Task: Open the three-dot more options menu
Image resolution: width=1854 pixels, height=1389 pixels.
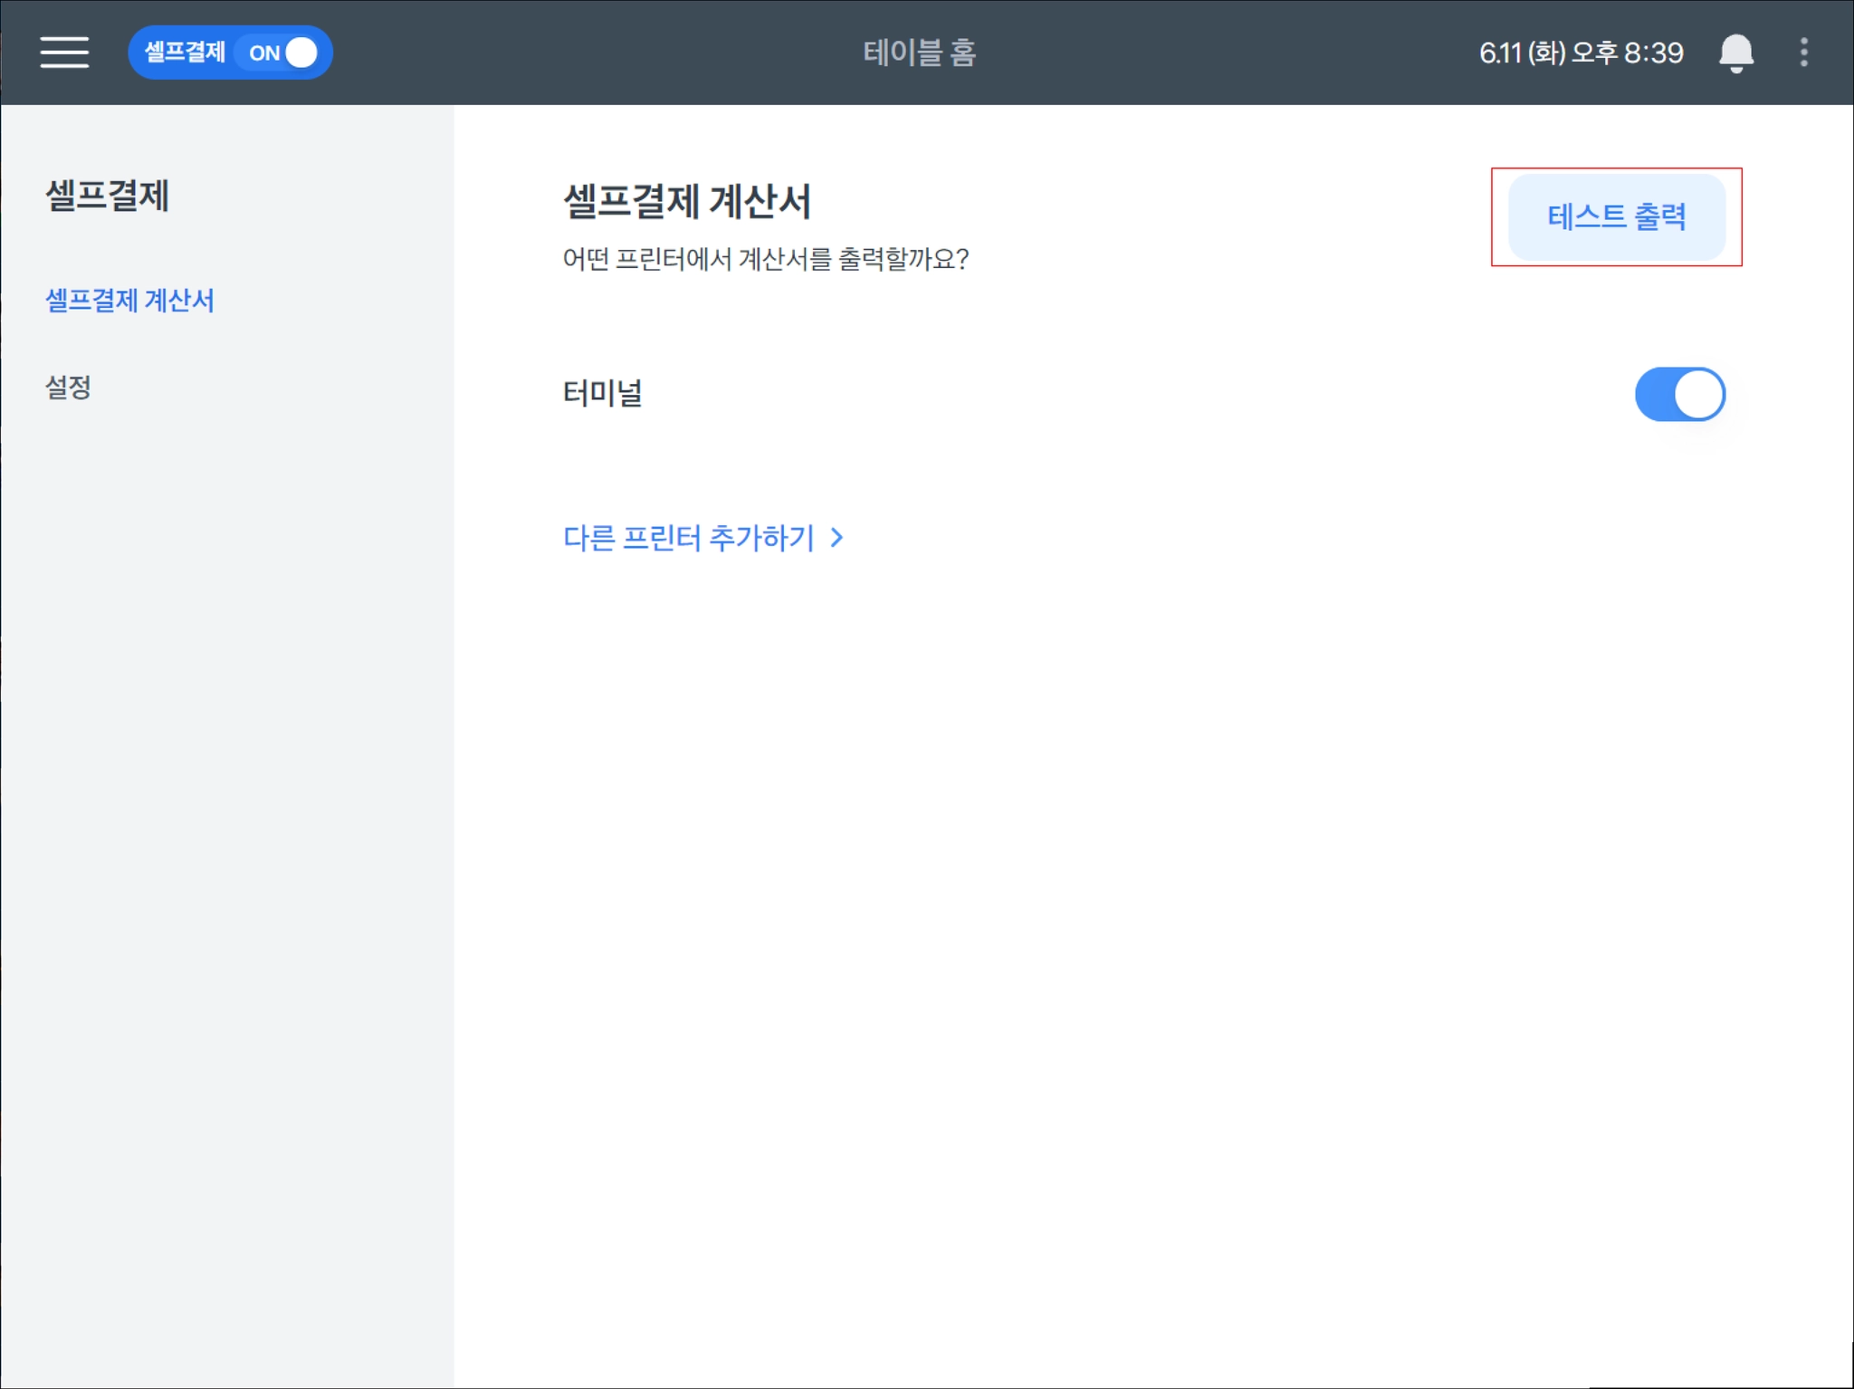Action: point(1803,53)
